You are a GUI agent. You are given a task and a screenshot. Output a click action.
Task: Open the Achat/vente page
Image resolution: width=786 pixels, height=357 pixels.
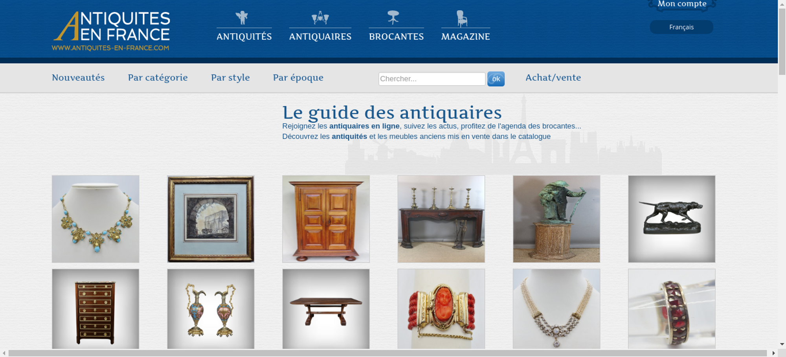click(x=553, y=78)
